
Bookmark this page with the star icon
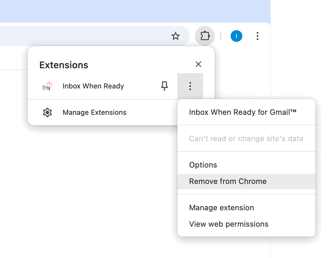[175, 36]
